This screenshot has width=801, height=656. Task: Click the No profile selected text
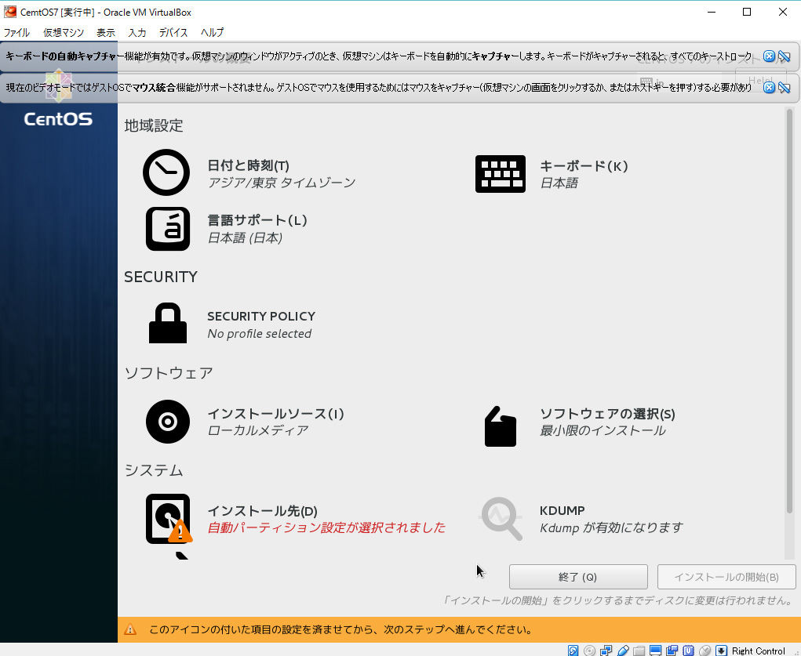tap(260, 333)
